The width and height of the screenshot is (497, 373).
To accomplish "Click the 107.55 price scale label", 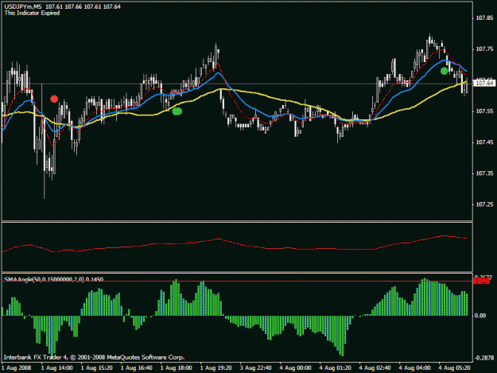I will click(484, 111).
